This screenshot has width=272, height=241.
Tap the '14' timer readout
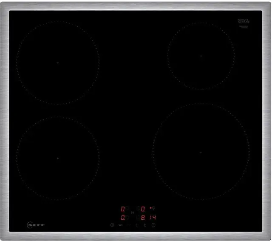click(x=153, y=217)
